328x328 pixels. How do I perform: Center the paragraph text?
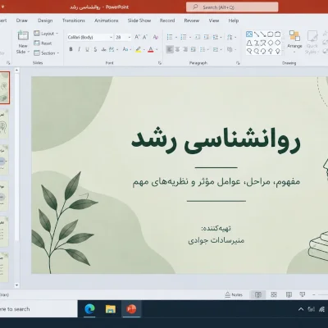(177, 49)
